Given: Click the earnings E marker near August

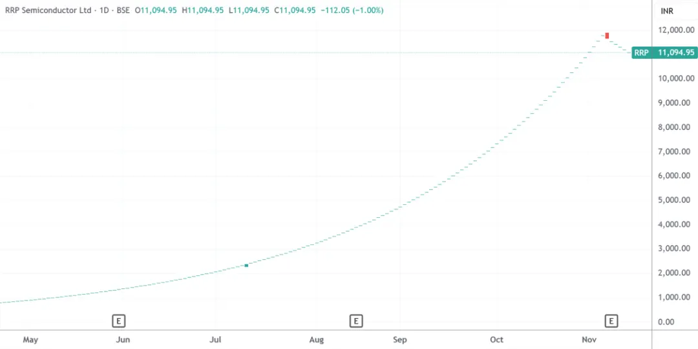Looking at the screenshot, I should 355,321.
